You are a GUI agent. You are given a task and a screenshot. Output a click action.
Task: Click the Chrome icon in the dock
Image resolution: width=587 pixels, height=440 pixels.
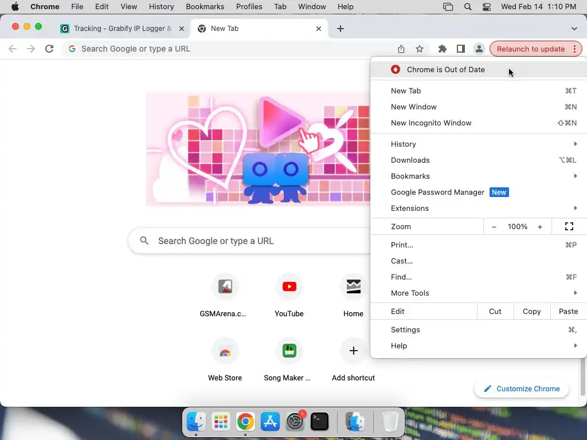[x=245, y=422]
